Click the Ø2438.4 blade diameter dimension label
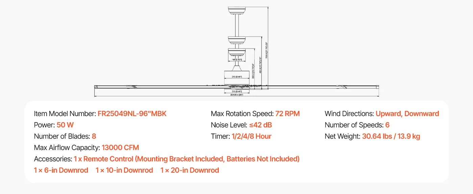The height and width of the screenshot is (194, 473). pyautogui.click(x=236, y=95)
